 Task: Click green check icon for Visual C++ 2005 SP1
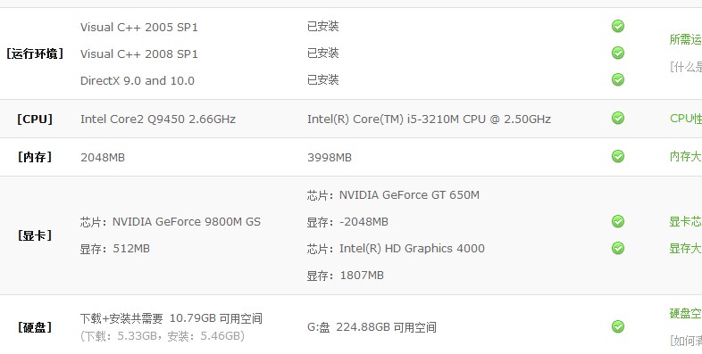click(x=618, y=26)
